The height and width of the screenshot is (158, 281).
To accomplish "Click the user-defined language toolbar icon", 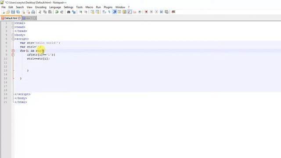I will 119,12.
